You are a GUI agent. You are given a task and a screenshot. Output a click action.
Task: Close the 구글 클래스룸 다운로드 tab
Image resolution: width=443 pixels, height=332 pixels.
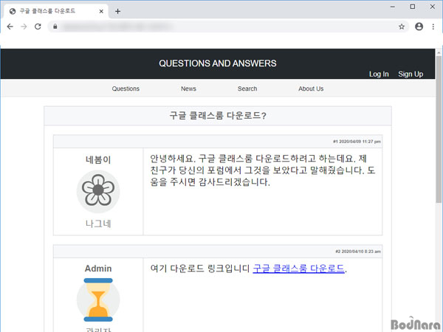(101, 11)
